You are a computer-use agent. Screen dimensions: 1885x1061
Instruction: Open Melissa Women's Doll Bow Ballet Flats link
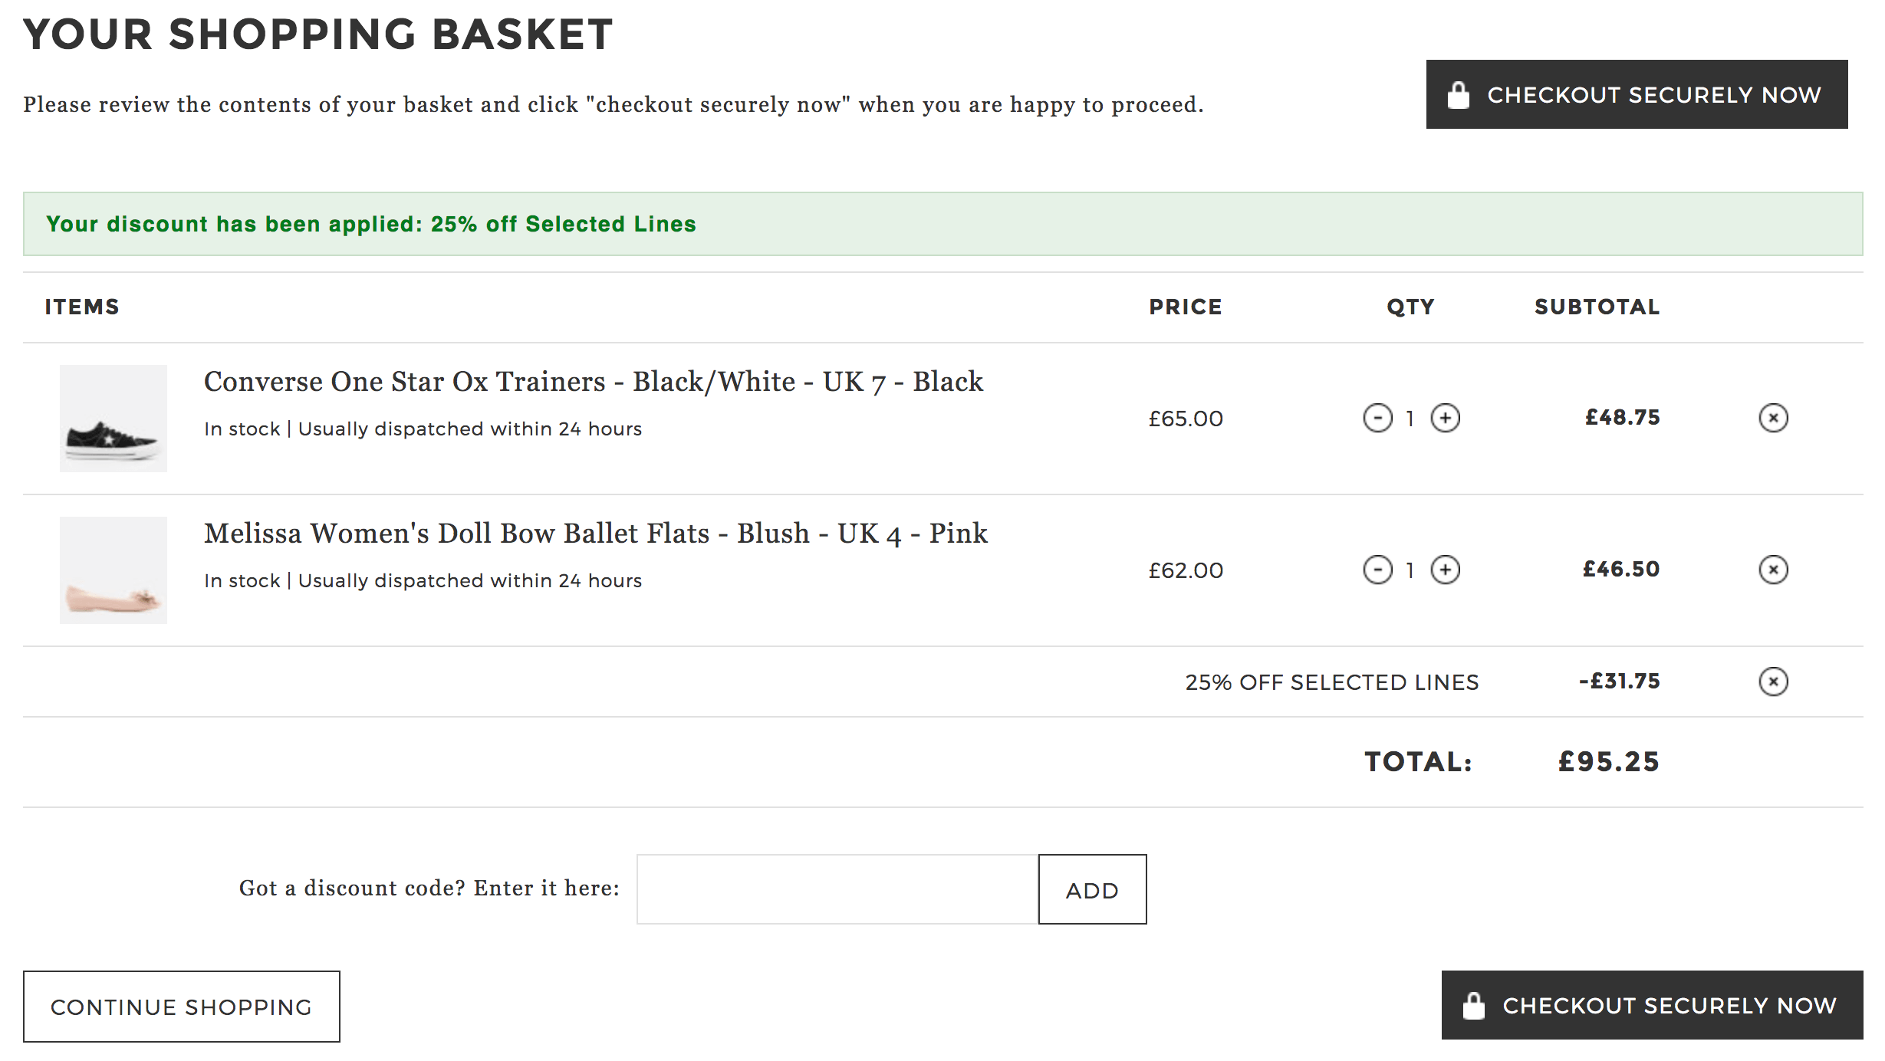[596, 534]
